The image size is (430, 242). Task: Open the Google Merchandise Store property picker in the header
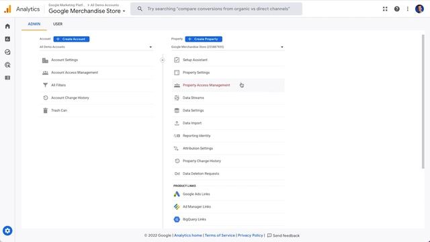(x=87, y=11)
